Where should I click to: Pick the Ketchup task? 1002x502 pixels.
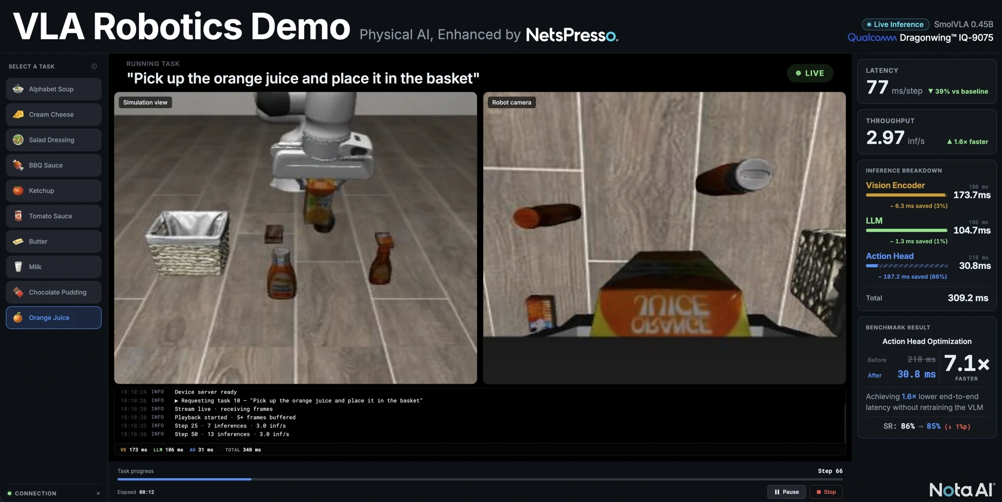click(x=54, y=190)
